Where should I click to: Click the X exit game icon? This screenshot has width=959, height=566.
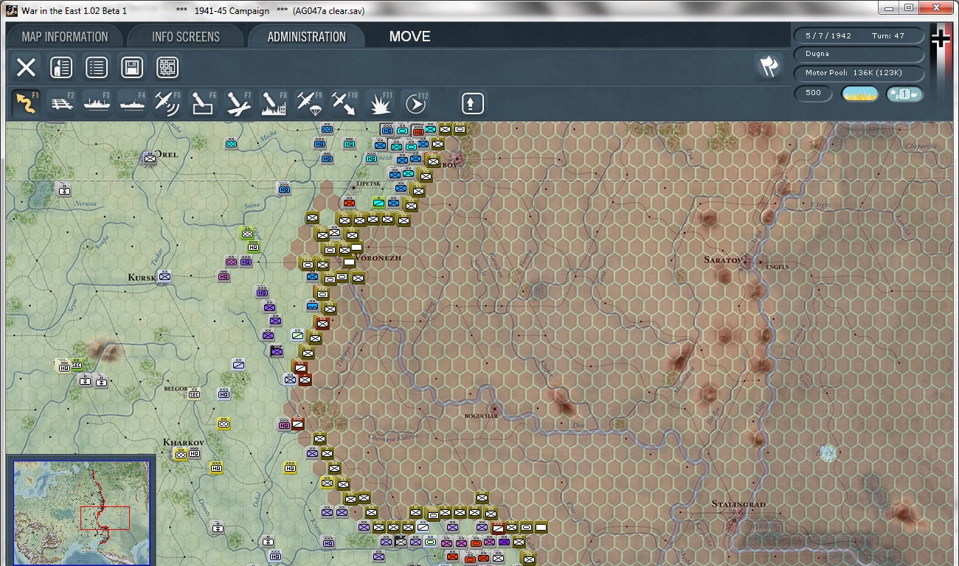point(26,68)
